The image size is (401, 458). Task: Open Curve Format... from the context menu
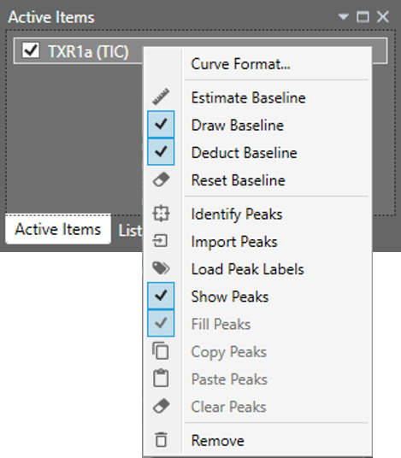click(x=240, y=64)
